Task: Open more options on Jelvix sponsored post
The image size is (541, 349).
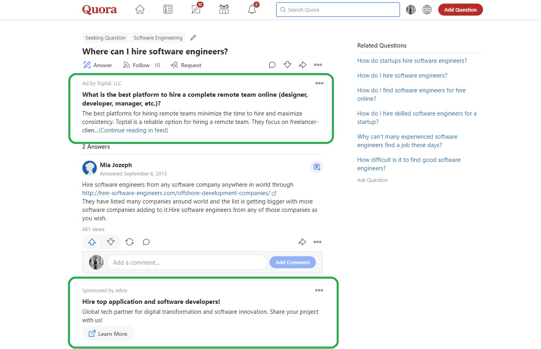Action: point(319,290)
